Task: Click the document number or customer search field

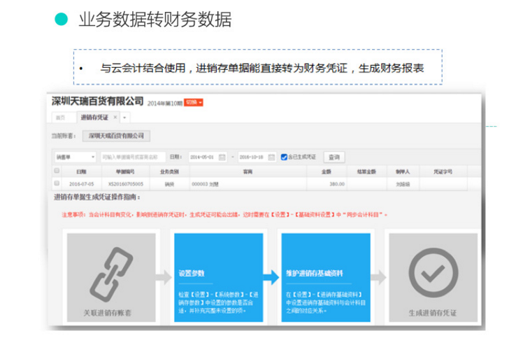Action: (x=133, y=157)
